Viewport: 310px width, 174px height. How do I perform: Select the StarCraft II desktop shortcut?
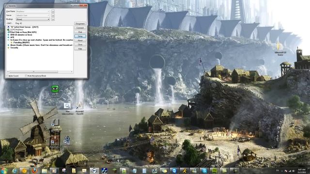(67, 140)
